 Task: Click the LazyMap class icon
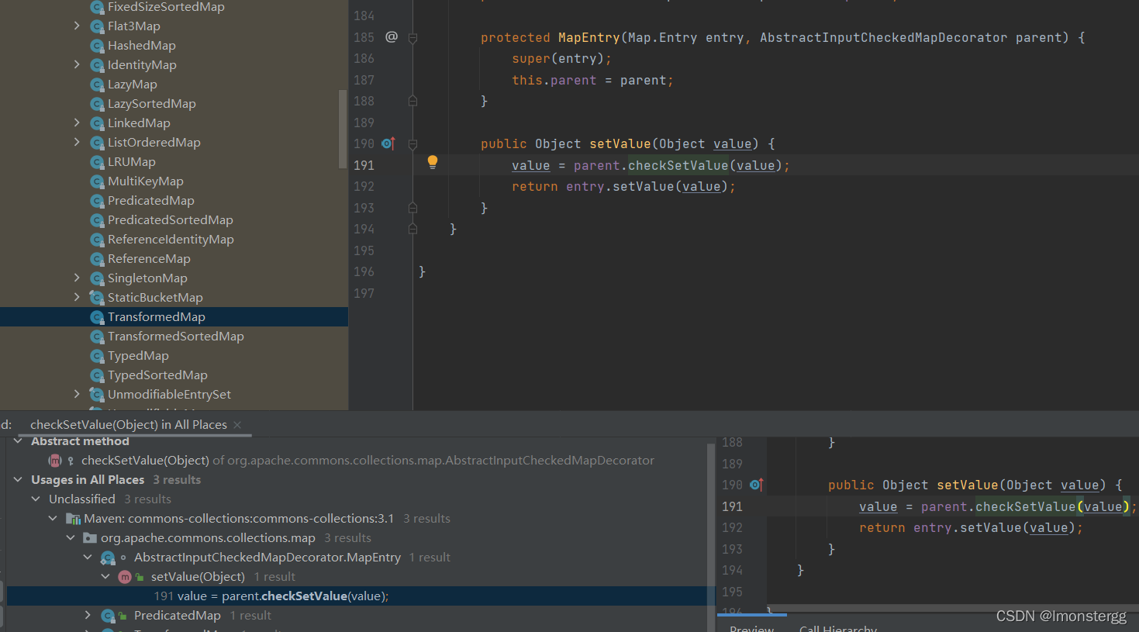(x=97, y=85)
